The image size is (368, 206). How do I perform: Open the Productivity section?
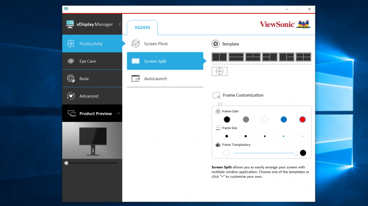(x=92, y=43)
